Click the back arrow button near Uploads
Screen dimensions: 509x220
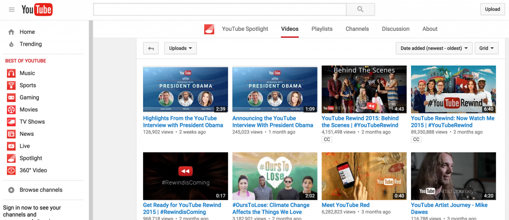(x=151, y=48)
